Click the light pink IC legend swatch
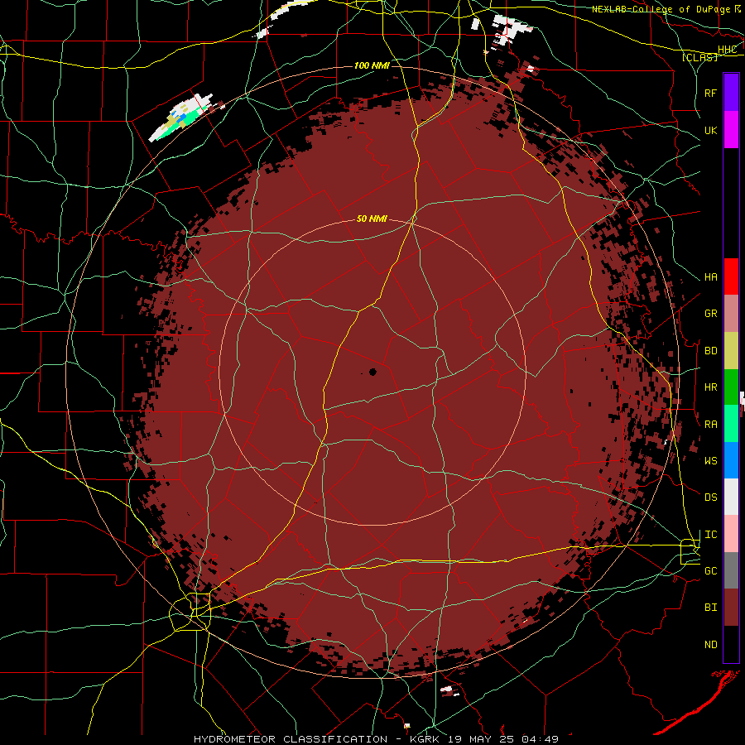This screenshot has width=745, height=745. pyautogui.click(x=731, y=534)
